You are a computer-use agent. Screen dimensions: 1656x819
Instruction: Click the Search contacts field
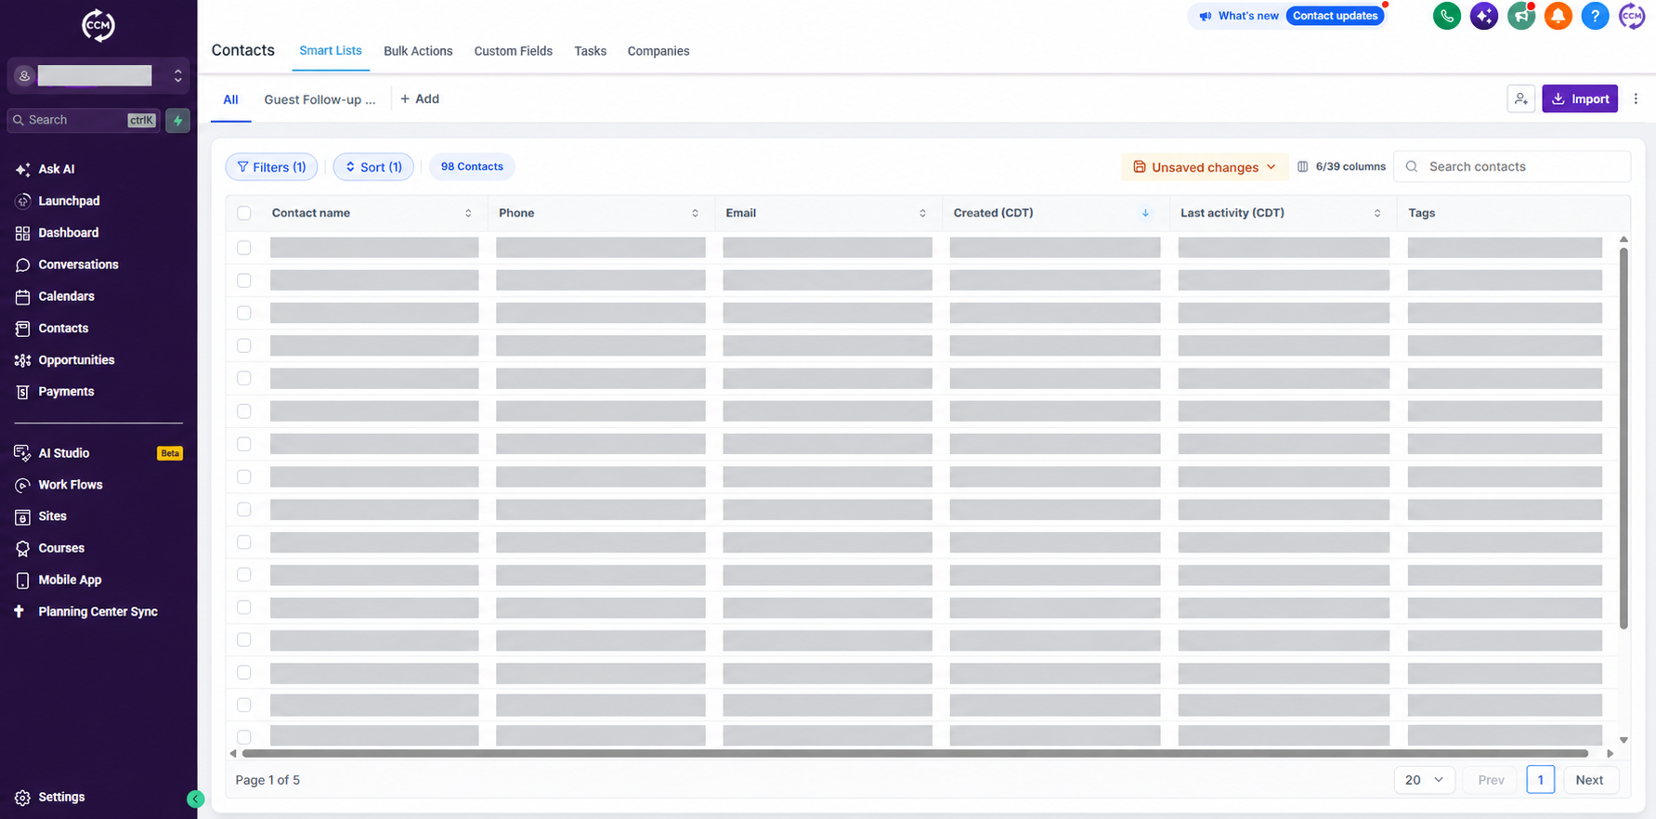(x=1512, y=167)
